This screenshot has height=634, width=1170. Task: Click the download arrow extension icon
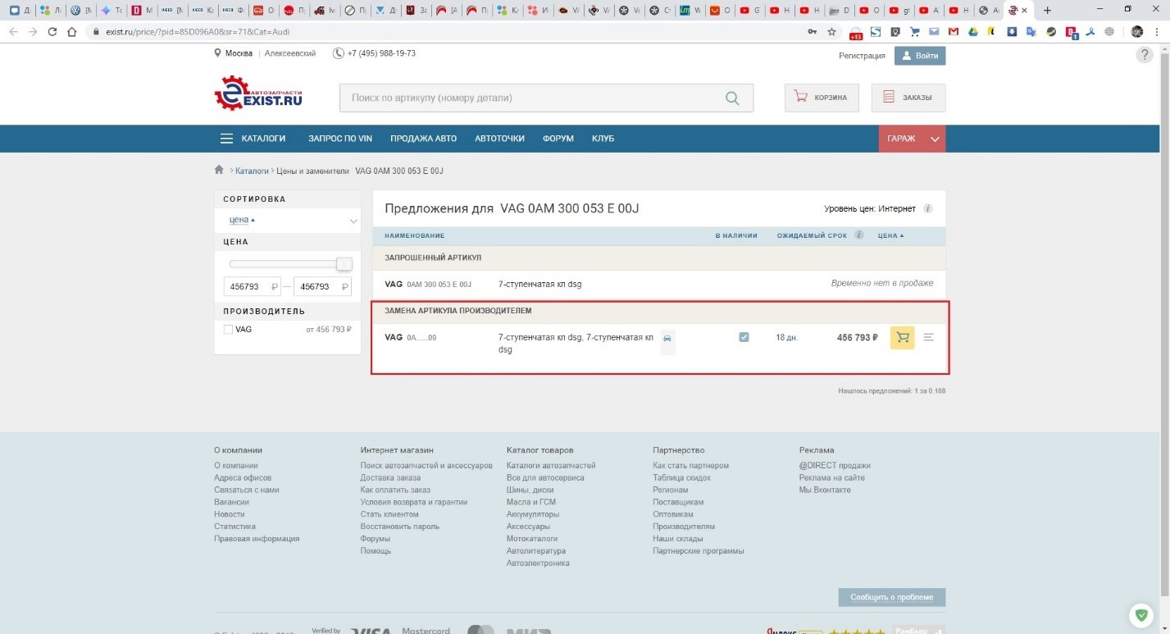[1013, 32]
